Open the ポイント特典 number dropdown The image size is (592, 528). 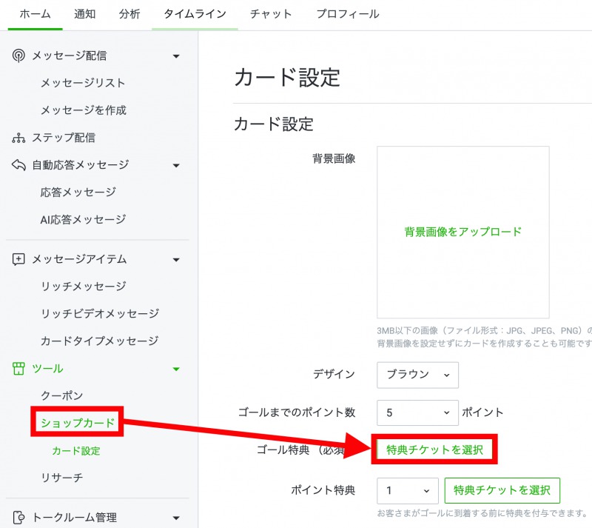pyautogui.click(x=408, y=490)
